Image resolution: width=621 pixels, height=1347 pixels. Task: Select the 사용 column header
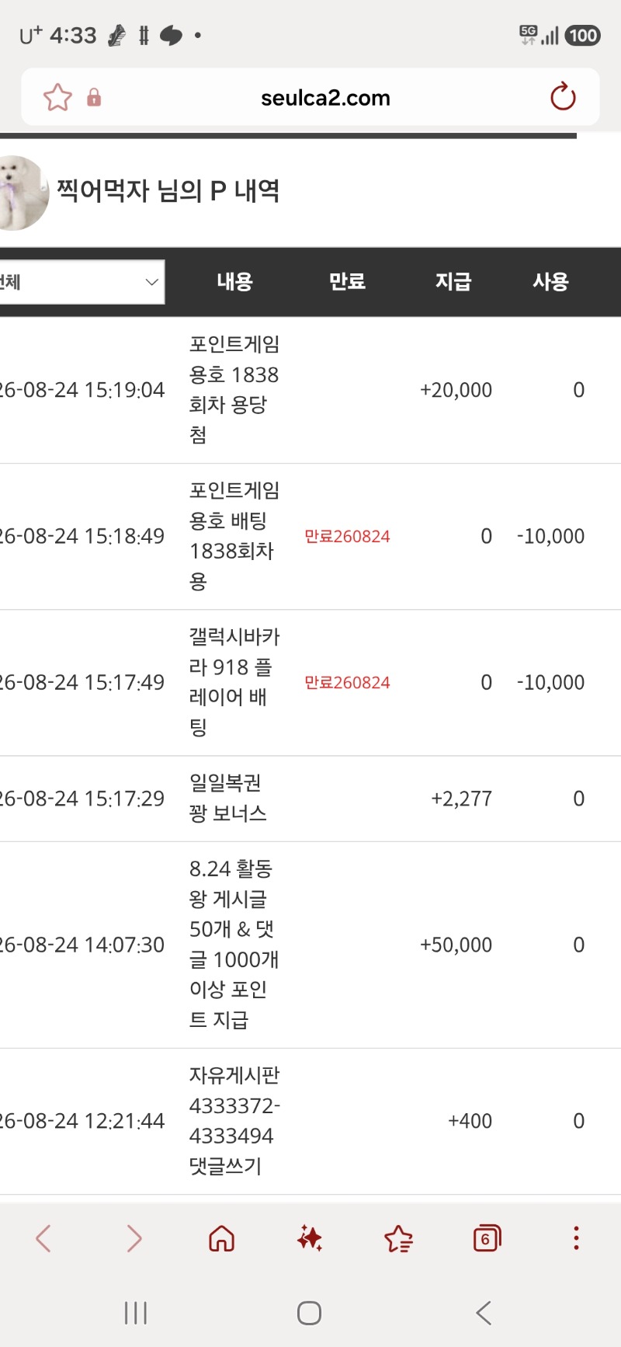pyautogui.click(x=550, y=281)
